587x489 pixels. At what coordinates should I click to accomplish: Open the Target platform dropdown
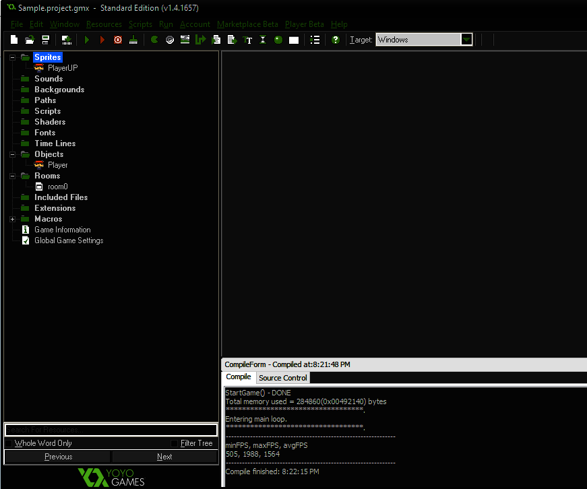click(x=466, y=39)
